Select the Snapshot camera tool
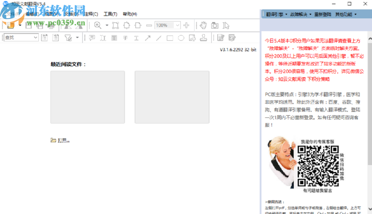Image resolution: width=372 pixels, height=214 pixels. tap(215, 25)
